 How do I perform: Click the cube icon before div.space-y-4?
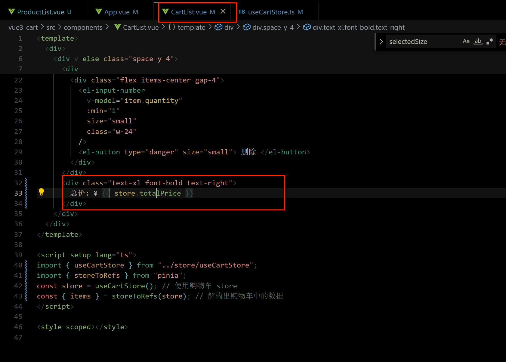(x=247, y=27)
